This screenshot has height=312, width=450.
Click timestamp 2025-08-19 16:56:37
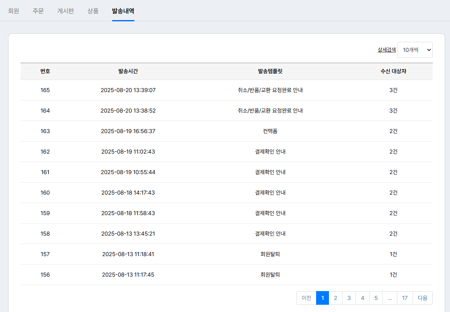(x=128, y=131)
